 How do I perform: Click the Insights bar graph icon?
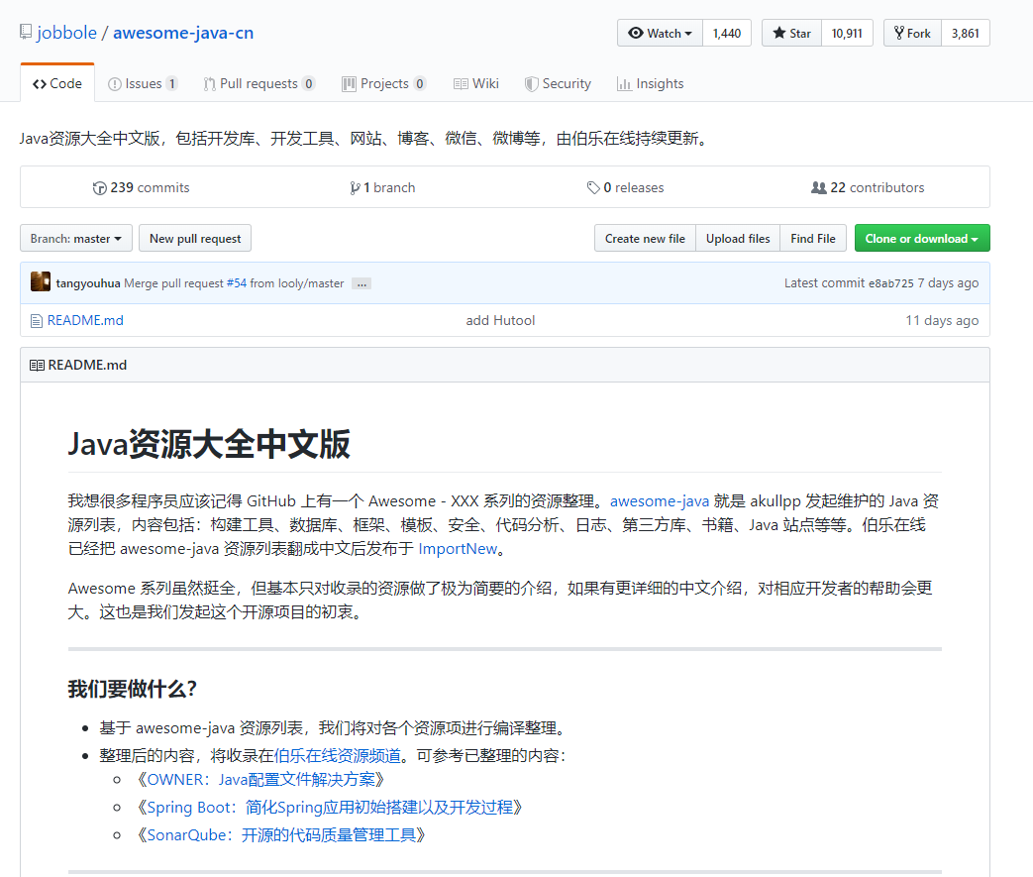[x=624, y=84]
